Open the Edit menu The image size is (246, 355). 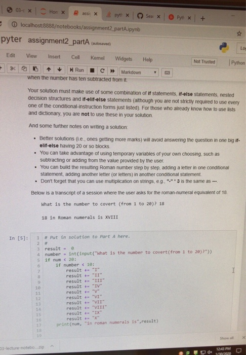point(11,55)
